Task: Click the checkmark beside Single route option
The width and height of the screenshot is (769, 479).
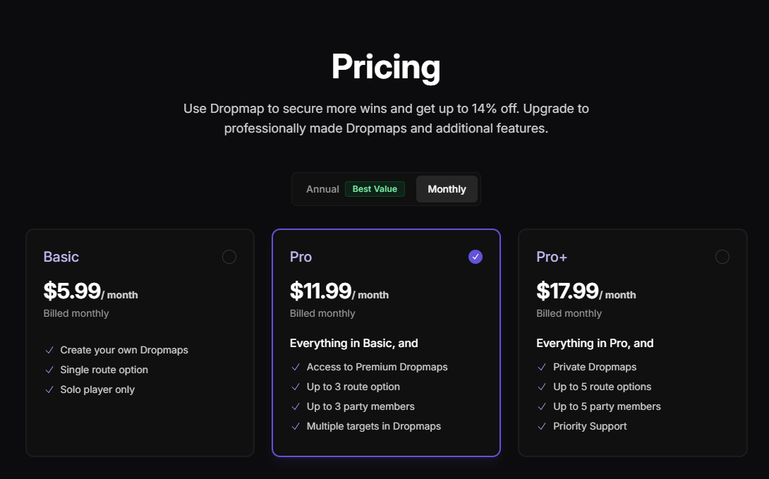Action: click(x=49, y=370)
